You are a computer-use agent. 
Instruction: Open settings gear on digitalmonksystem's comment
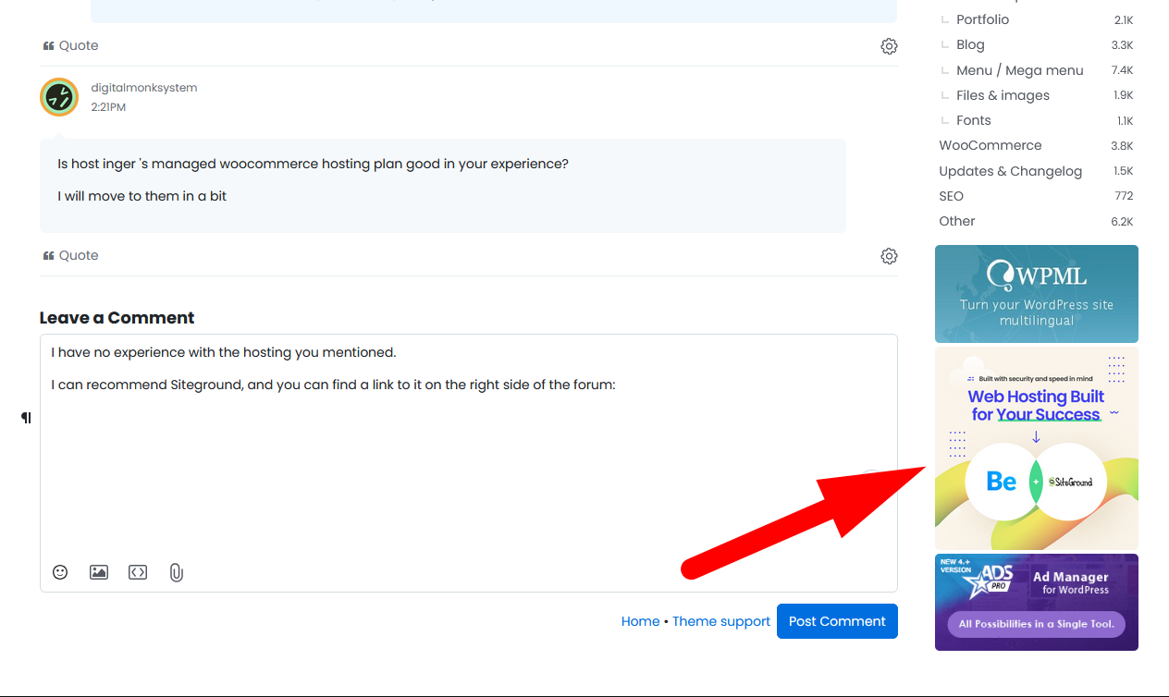(889, 256)
